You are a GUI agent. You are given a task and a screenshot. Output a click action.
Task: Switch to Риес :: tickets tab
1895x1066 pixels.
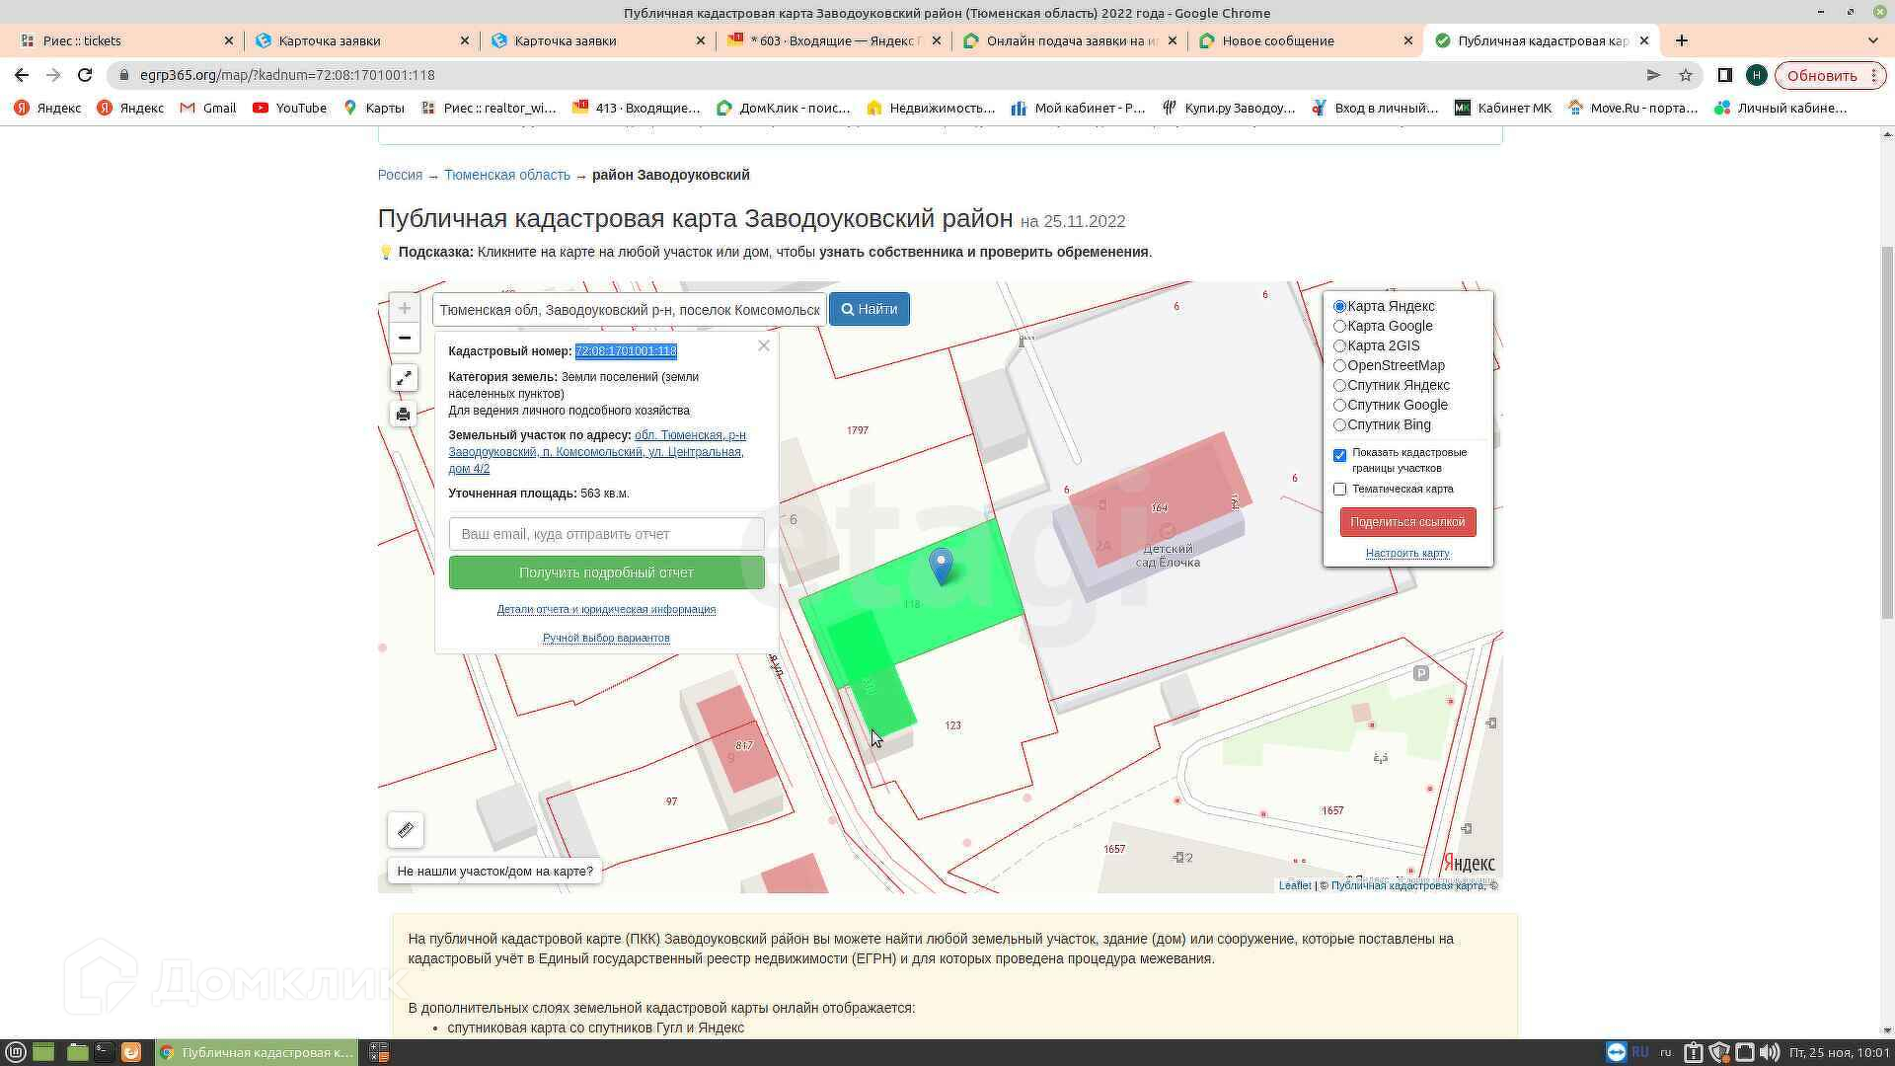click(x=82, y=40)
